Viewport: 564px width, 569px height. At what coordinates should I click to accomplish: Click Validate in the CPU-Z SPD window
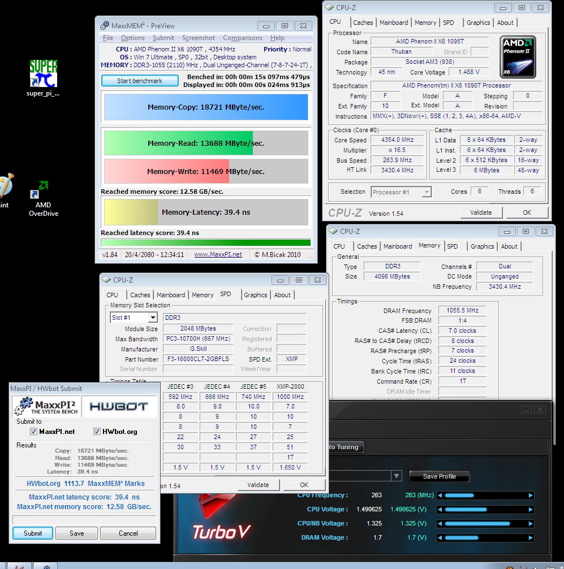(x=258, y=485)
